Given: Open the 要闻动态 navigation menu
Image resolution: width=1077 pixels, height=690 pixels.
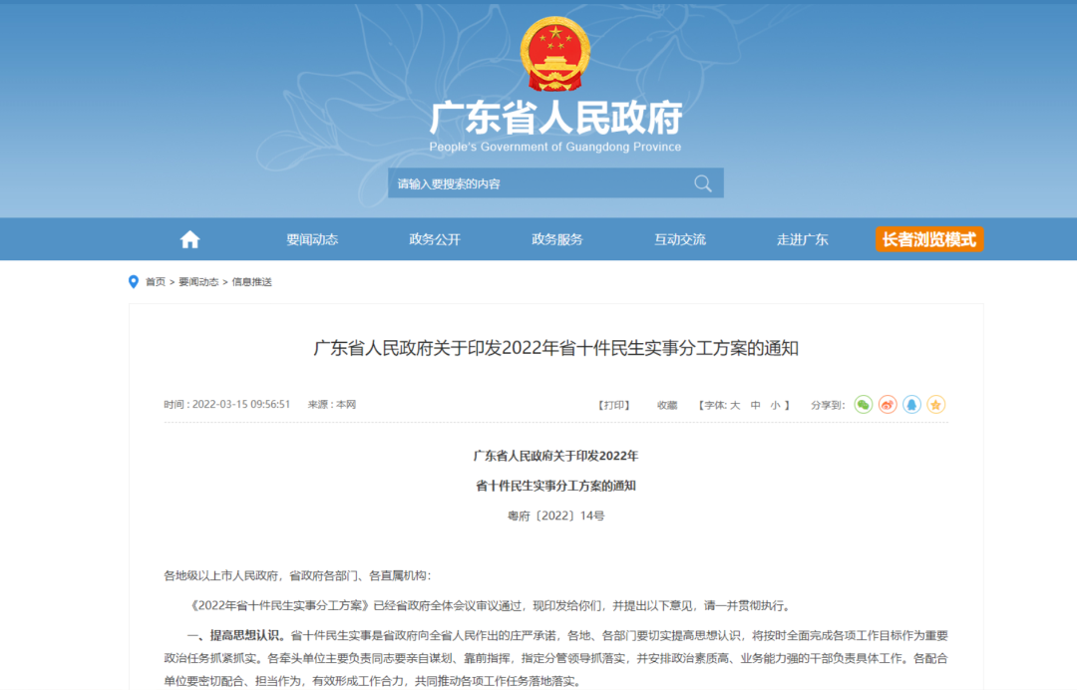Looking at the screenshot, I should (312, 239).
